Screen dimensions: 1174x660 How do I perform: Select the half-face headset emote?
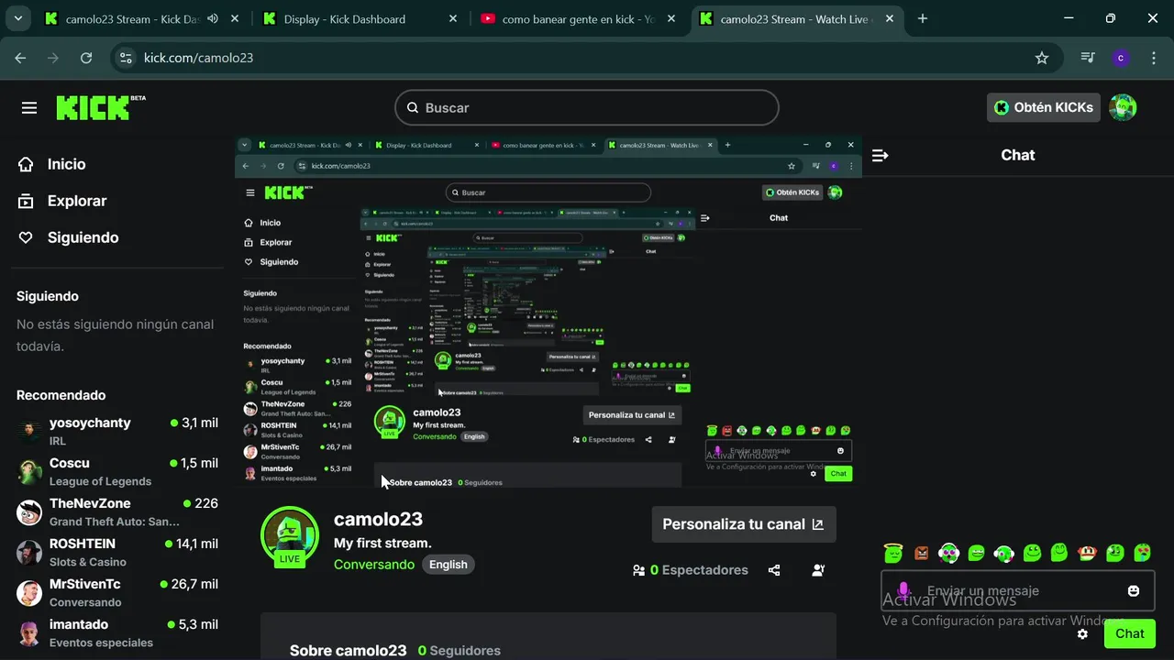tap(1004, 553)
